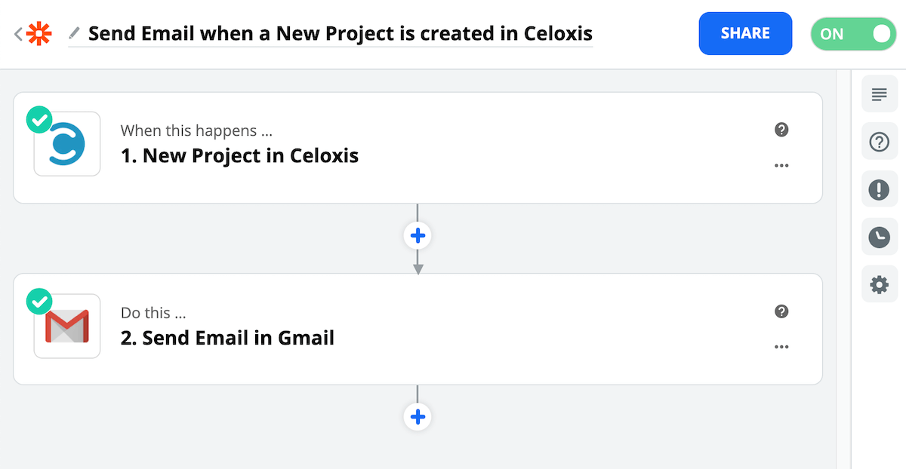Click the help icon on Gmail step

[781, 311]
